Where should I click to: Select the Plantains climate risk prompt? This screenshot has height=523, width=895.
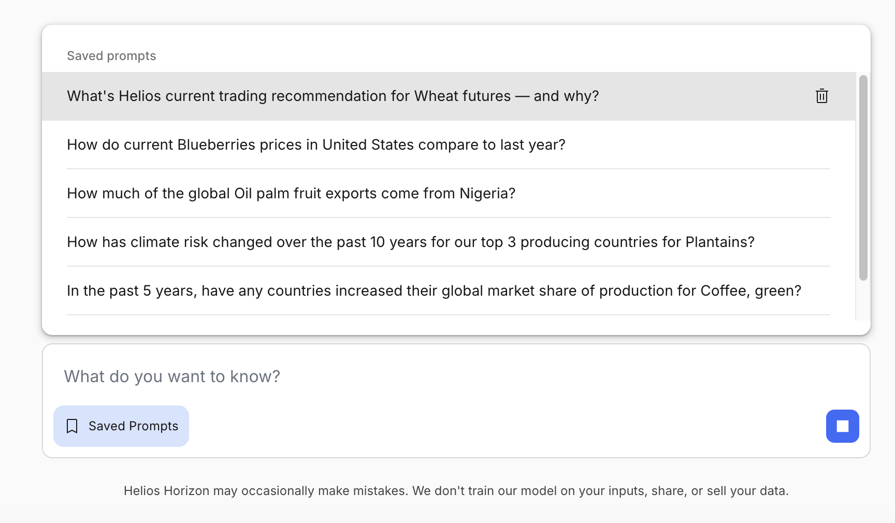pos(410,242)
